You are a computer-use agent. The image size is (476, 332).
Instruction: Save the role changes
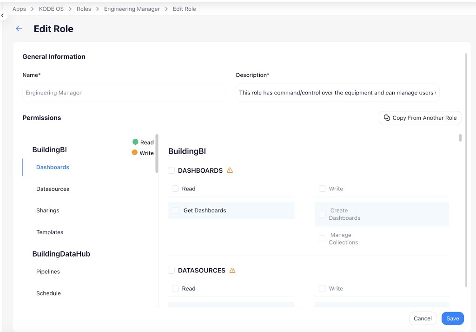[x=453, y=318]
